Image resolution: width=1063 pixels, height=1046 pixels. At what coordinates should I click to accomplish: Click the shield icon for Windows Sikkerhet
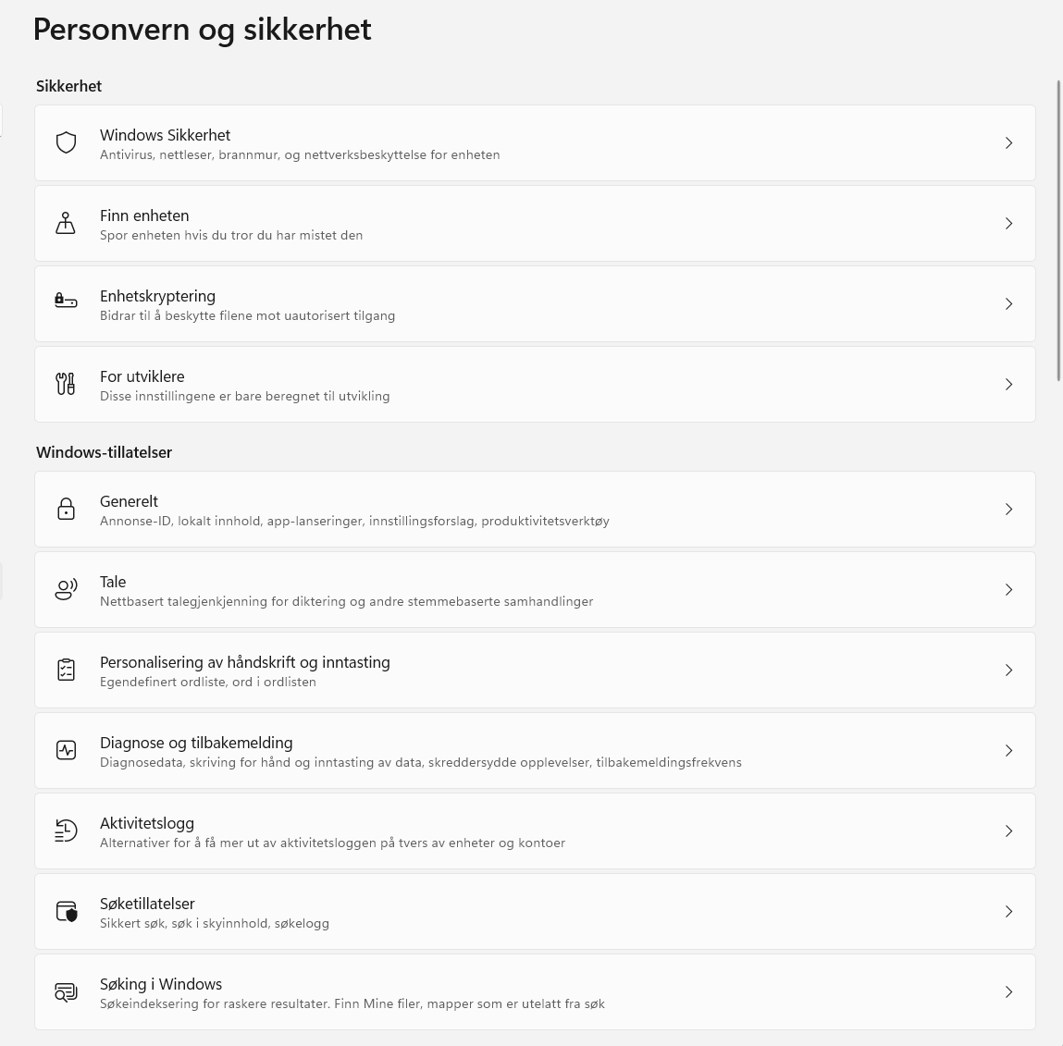coord(66,142)
